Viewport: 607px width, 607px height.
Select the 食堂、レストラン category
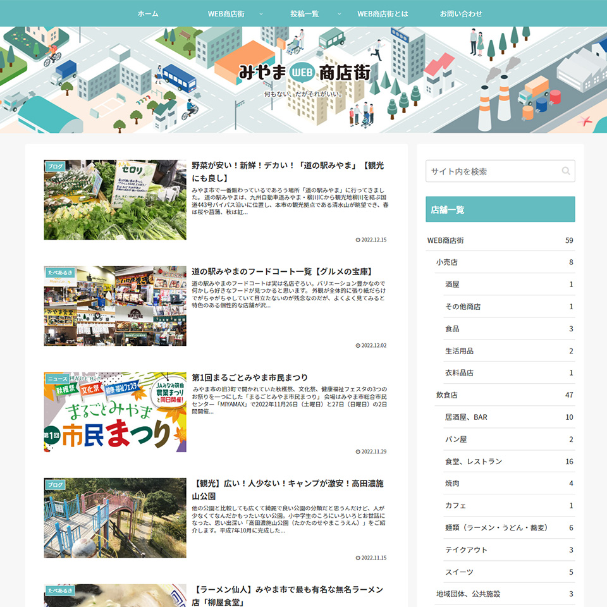pyautogui.click(x=474, y=462)
